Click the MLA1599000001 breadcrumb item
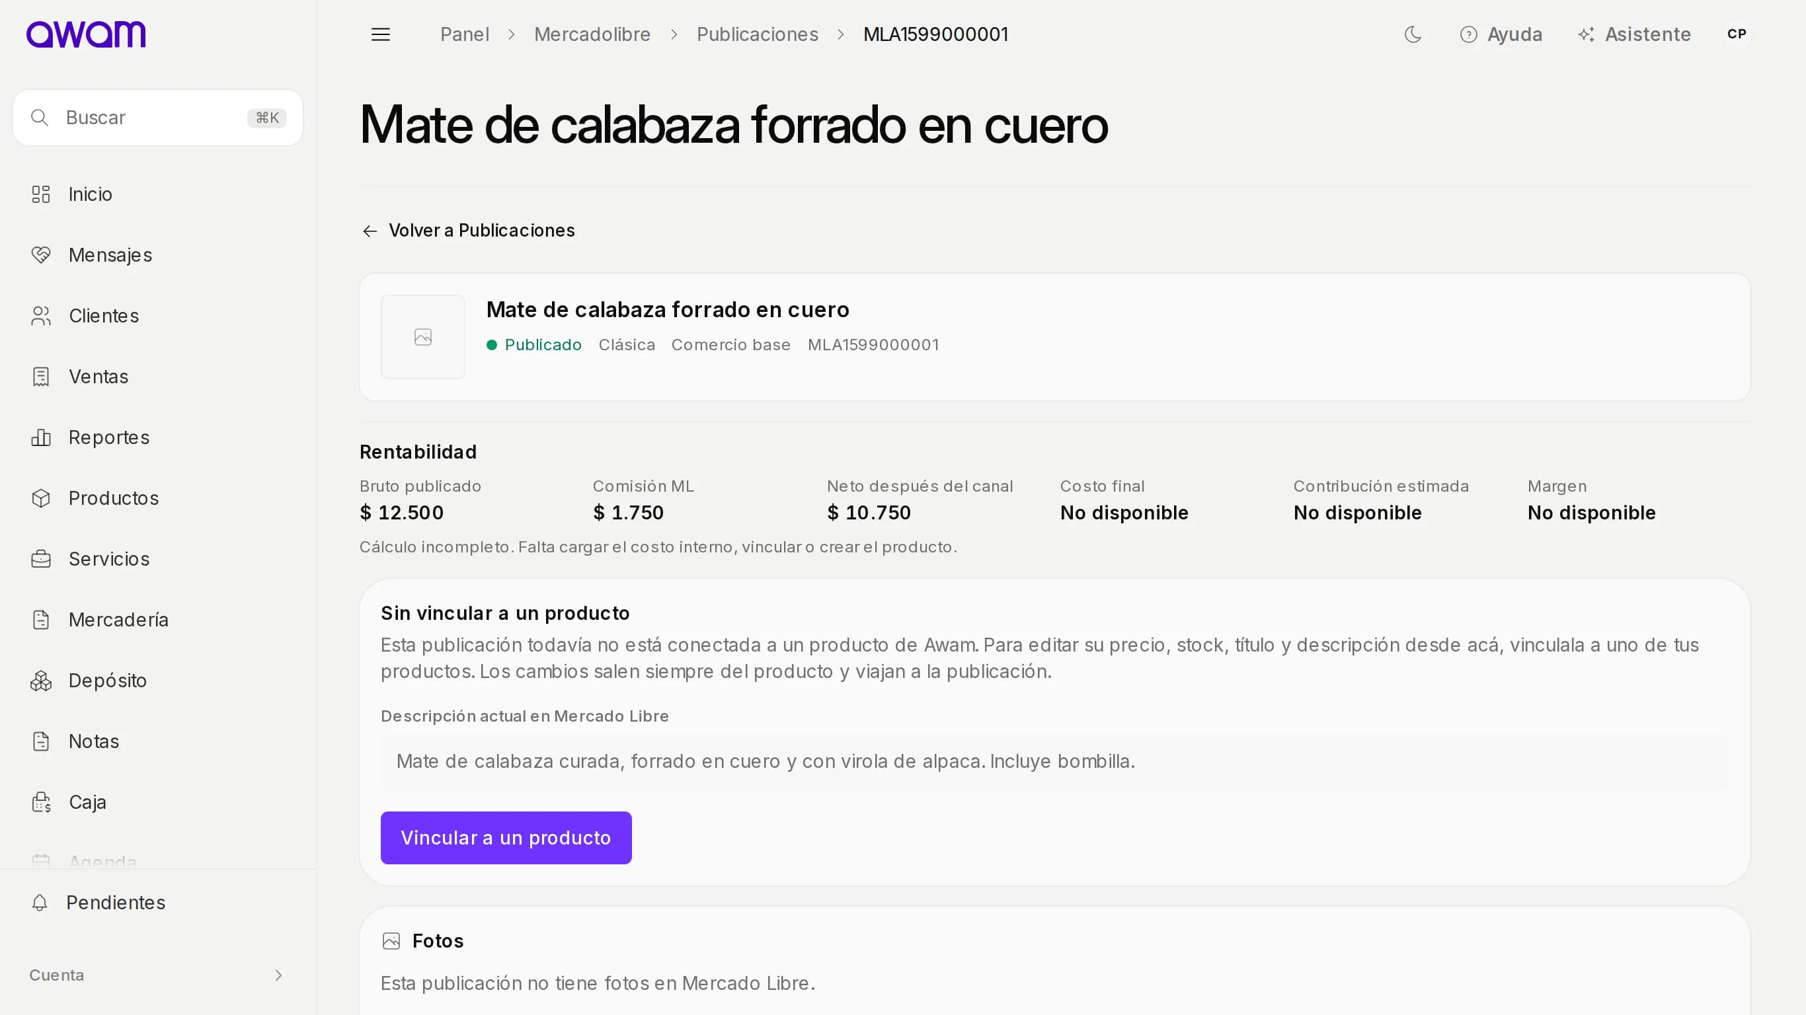 click(x=935, y=34)
